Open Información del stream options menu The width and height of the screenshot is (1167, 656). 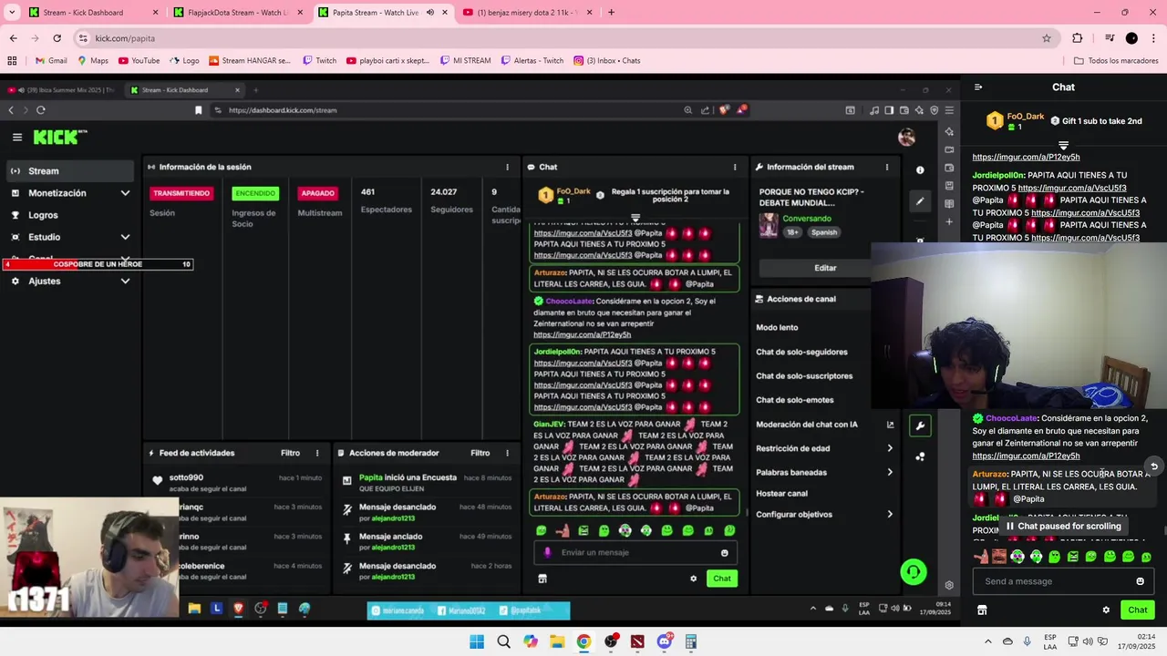coord(886,167)
